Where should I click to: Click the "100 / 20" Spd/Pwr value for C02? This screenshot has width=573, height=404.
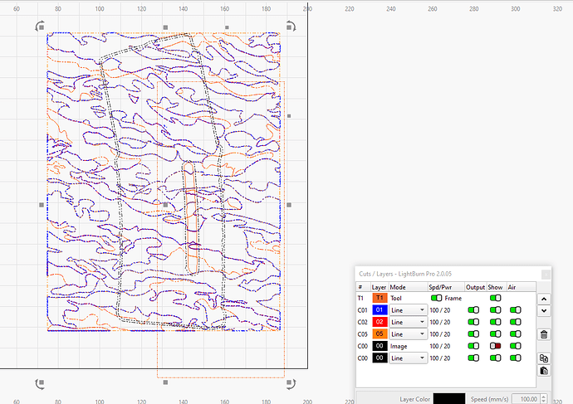point(440,322)
